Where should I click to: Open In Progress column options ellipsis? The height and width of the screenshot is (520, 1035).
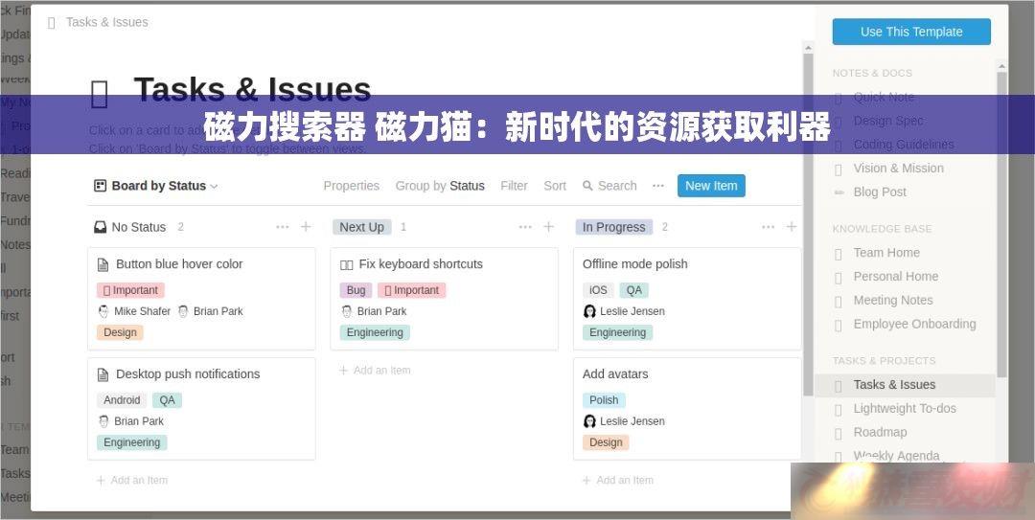click(769, 227)
